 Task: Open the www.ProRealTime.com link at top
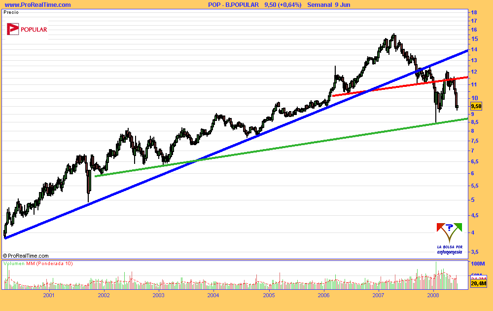pyautogui.click(x=37, y=5)
